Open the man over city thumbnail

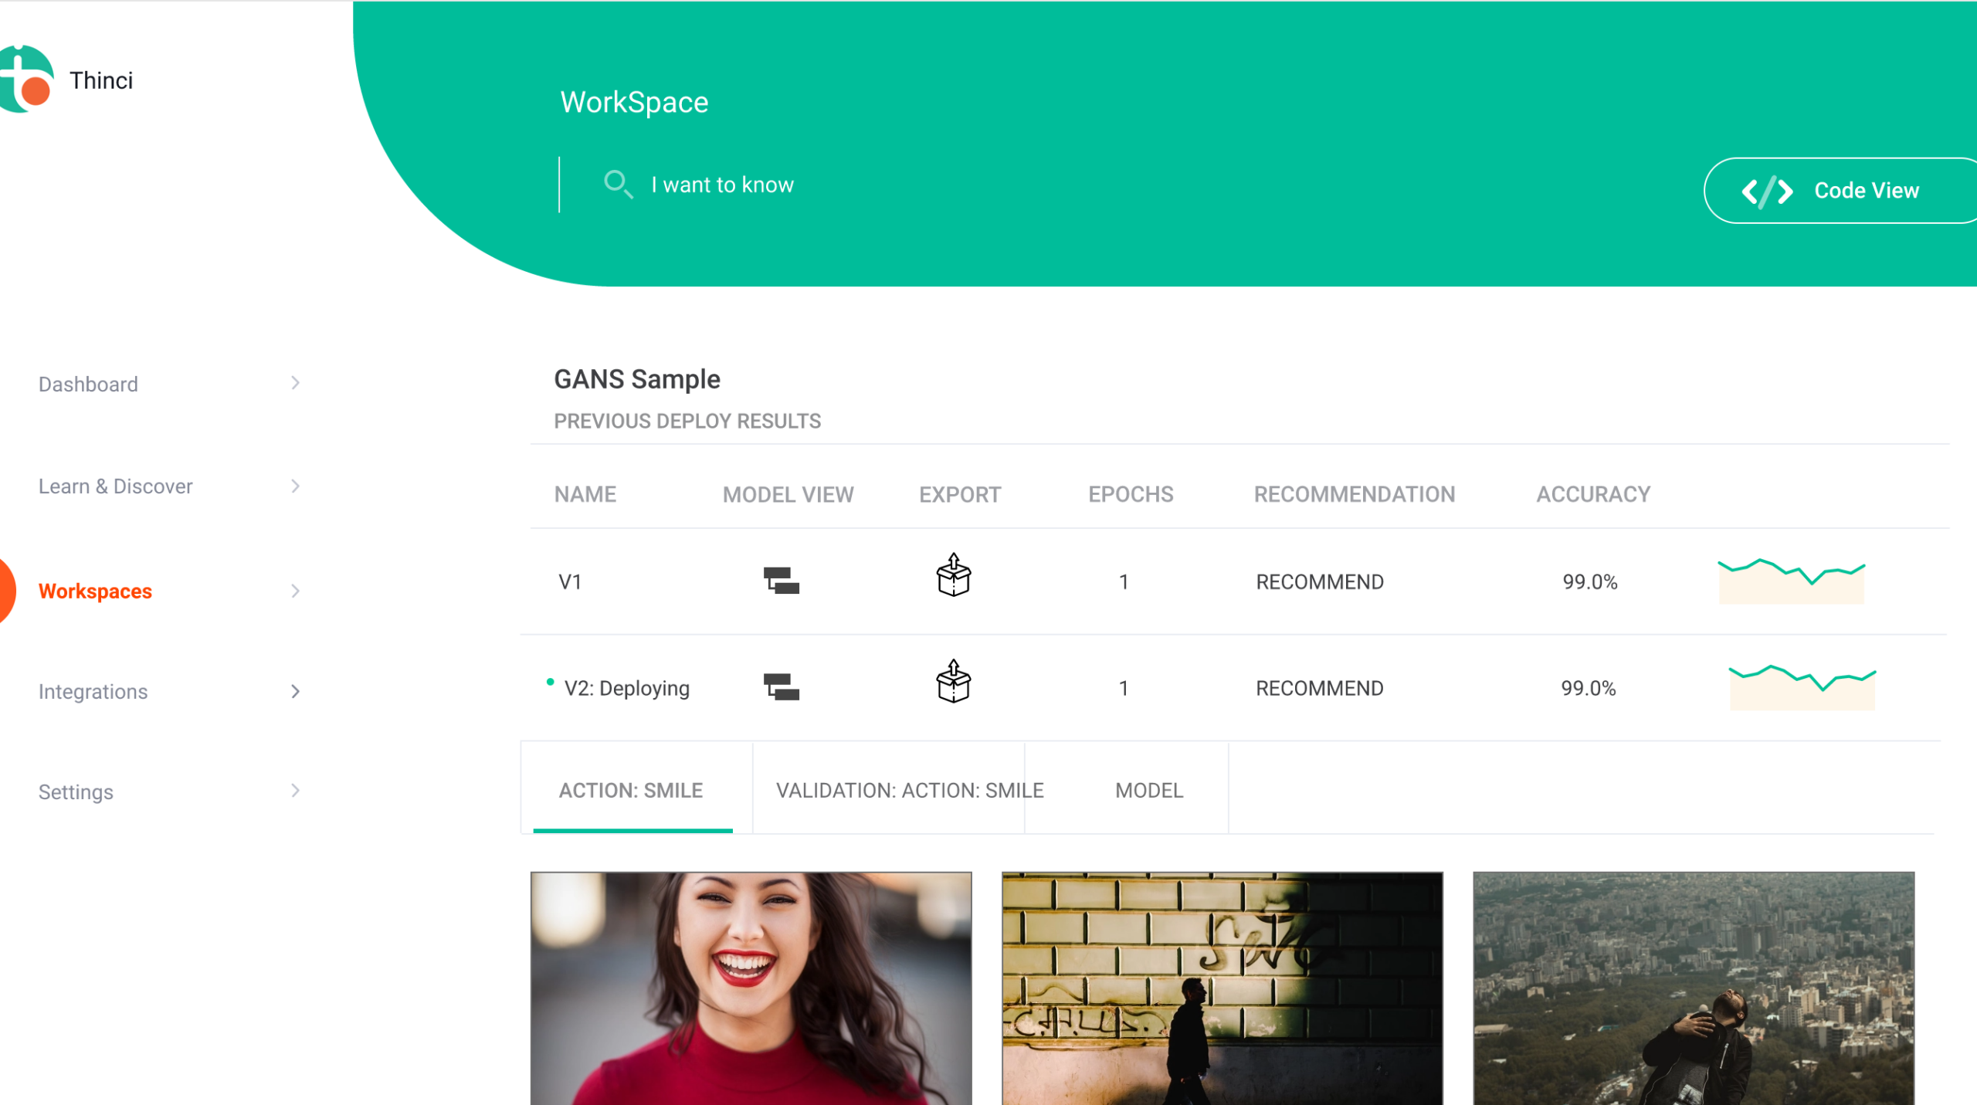click(1694, 988)
